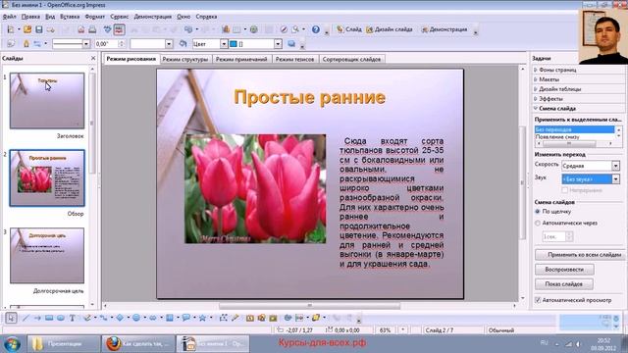
Task: Switch to 'Режим примечаний' tab
Action: pyautogui.click(x=241, y=59)
